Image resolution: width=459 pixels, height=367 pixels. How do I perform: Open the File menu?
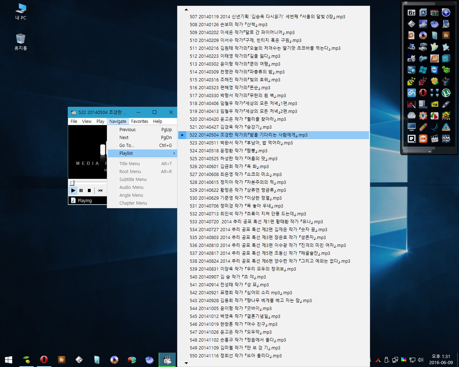[x=74, y=121]
